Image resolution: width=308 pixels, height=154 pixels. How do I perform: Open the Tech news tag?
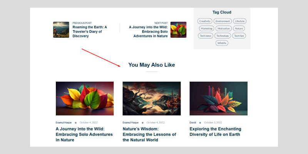[x=206, y=36]
